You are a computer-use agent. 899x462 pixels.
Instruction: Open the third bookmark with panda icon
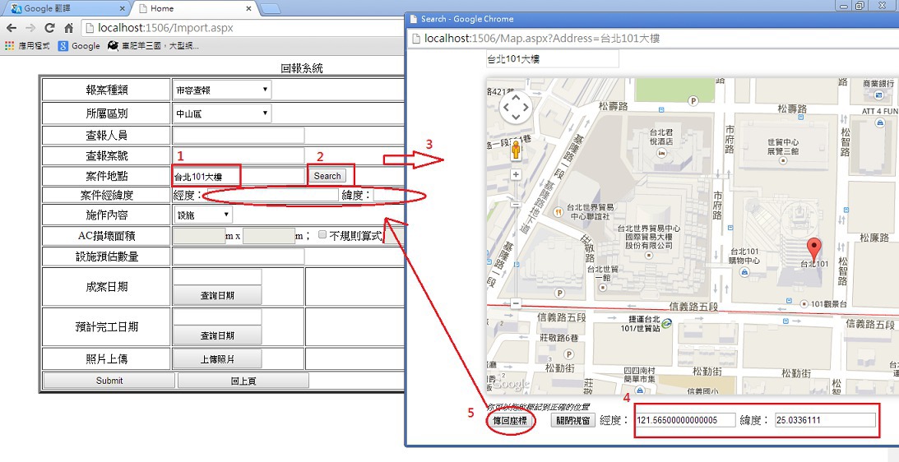(153, 46)
